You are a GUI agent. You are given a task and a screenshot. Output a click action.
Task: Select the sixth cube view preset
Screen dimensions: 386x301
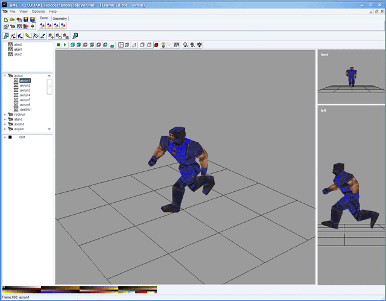(106, 45)
